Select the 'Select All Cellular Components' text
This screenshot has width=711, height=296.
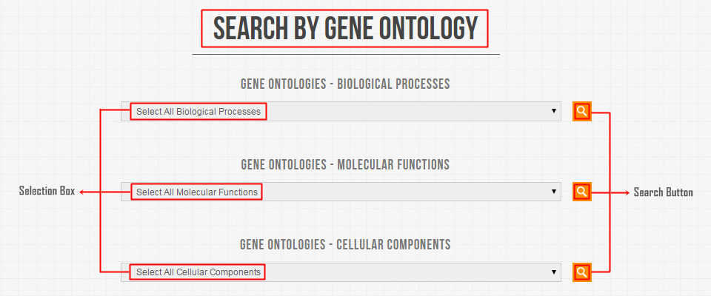198,272
